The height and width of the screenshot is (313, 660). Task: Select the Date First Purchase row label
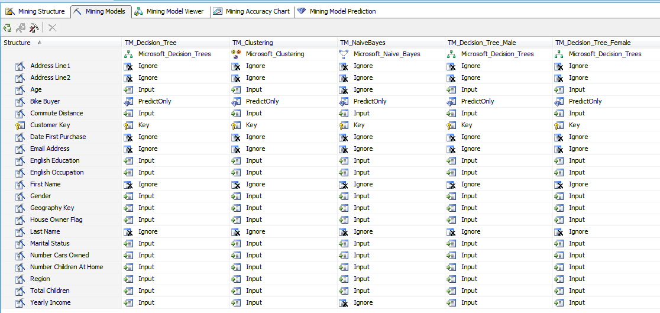[58, 137]
